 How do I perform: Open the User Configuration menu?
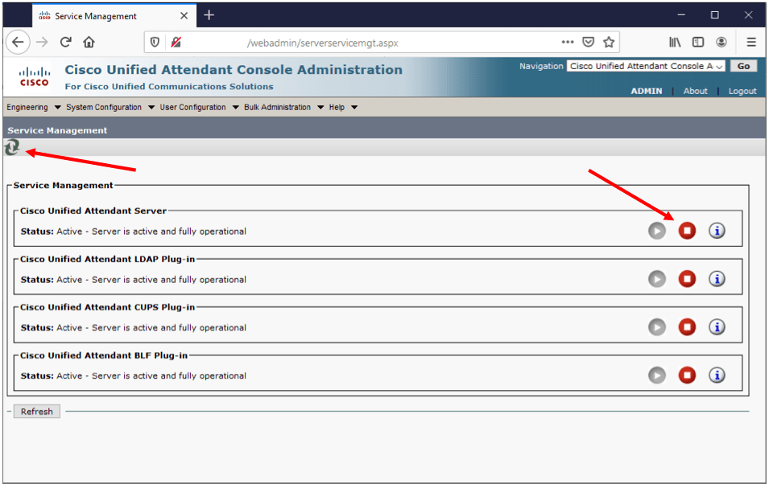(x=192, y=107)
